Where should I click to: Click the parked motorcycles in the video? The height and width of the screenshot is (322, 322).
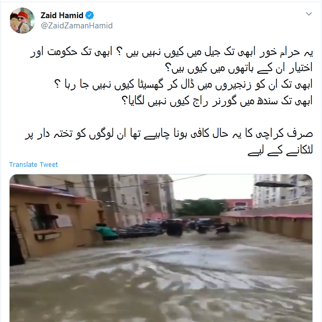point(140,231)
